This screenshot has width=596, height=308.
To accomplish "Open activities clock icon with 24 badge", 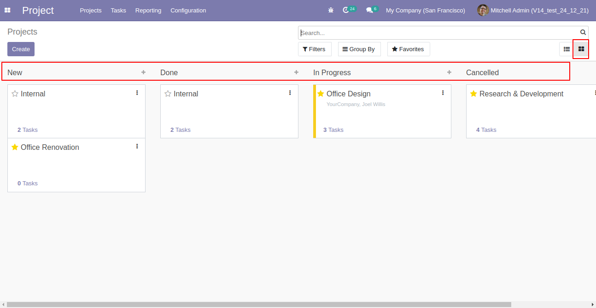I will [349, 10].
